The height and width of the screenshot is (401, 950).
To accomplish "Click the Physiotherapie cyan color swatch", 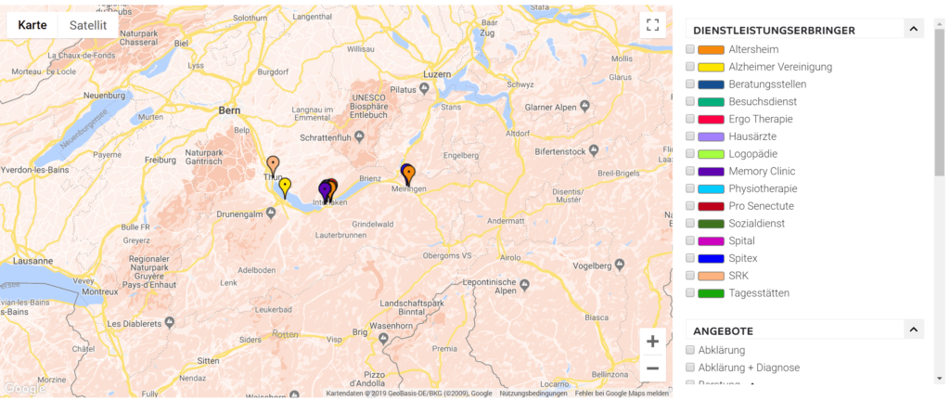I will point(711,188).
